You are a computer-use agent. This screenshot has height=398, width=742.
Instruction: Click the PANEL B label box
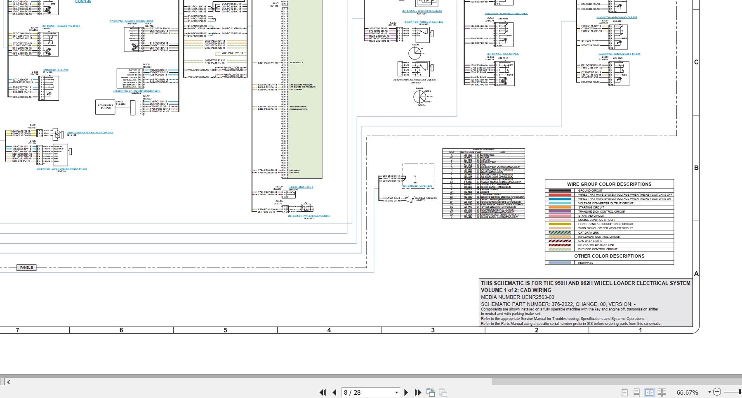coord(26,268)
